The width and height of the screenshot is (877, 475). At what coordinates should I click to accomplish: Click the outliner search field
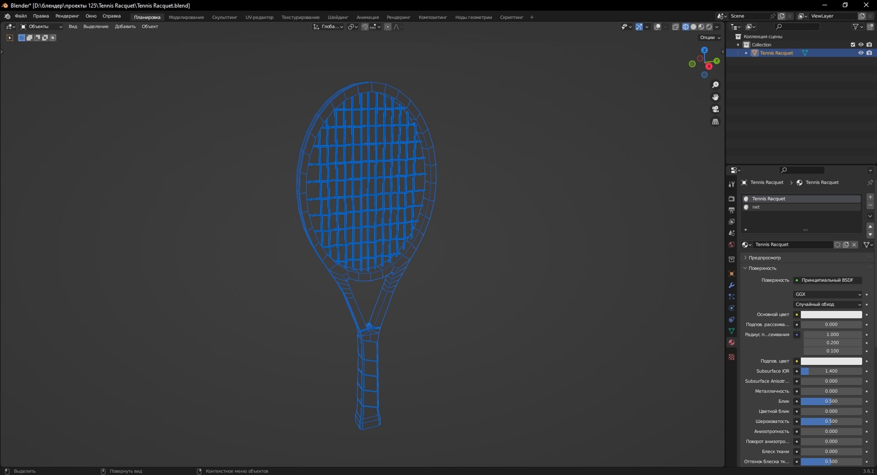797,27
